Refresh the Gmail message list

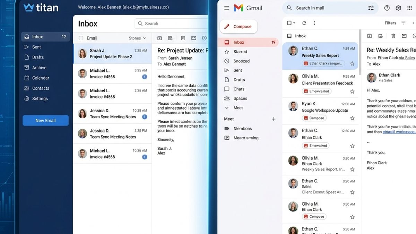304,23
